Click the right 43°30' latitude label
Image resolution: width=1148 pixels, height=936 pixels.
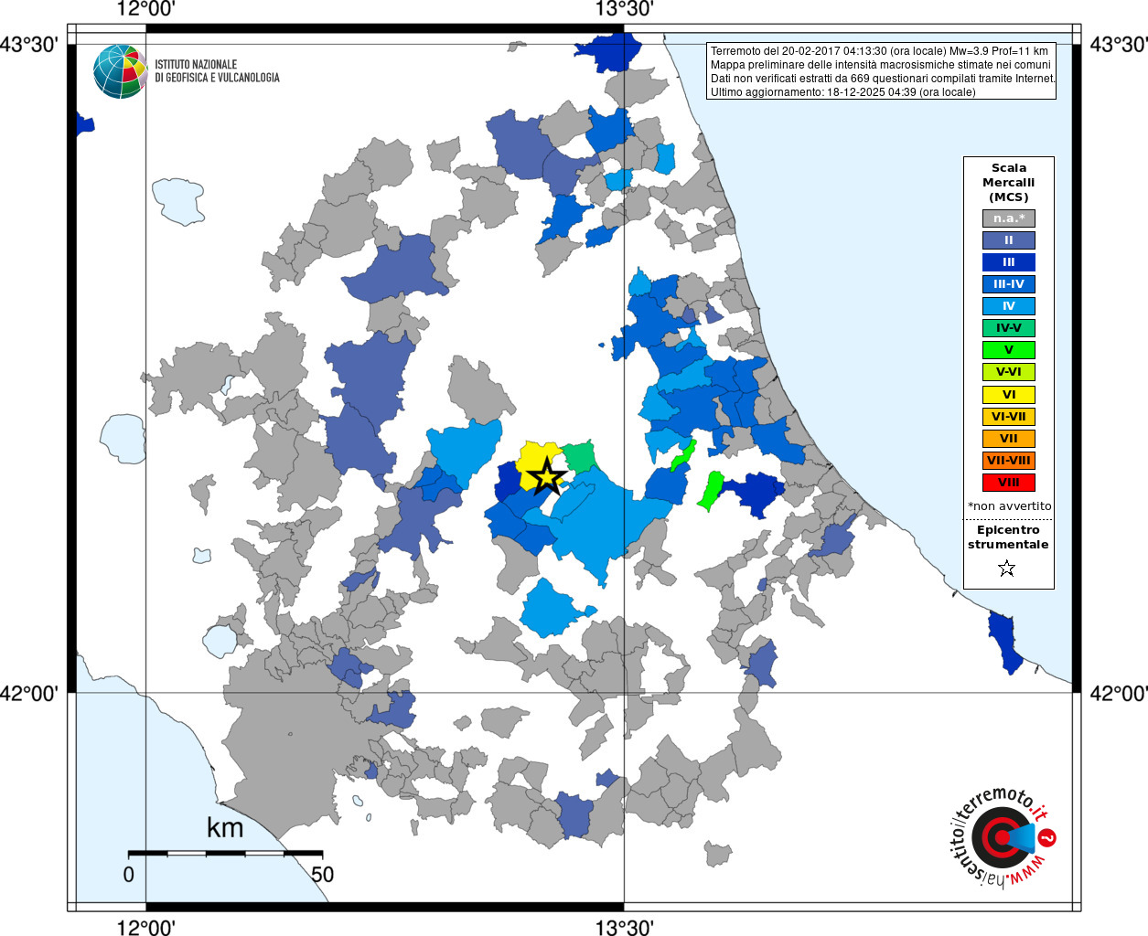click(1118, 44)
